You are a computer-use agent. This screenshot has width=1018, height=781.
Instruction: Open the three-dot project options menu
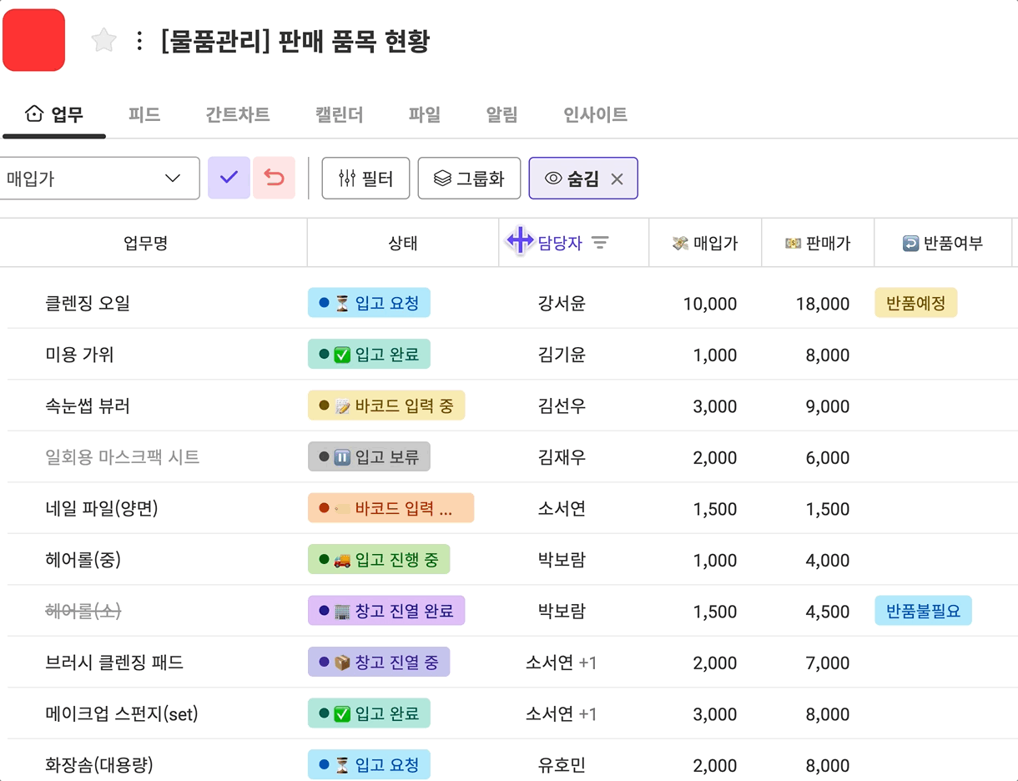[139, 41]
